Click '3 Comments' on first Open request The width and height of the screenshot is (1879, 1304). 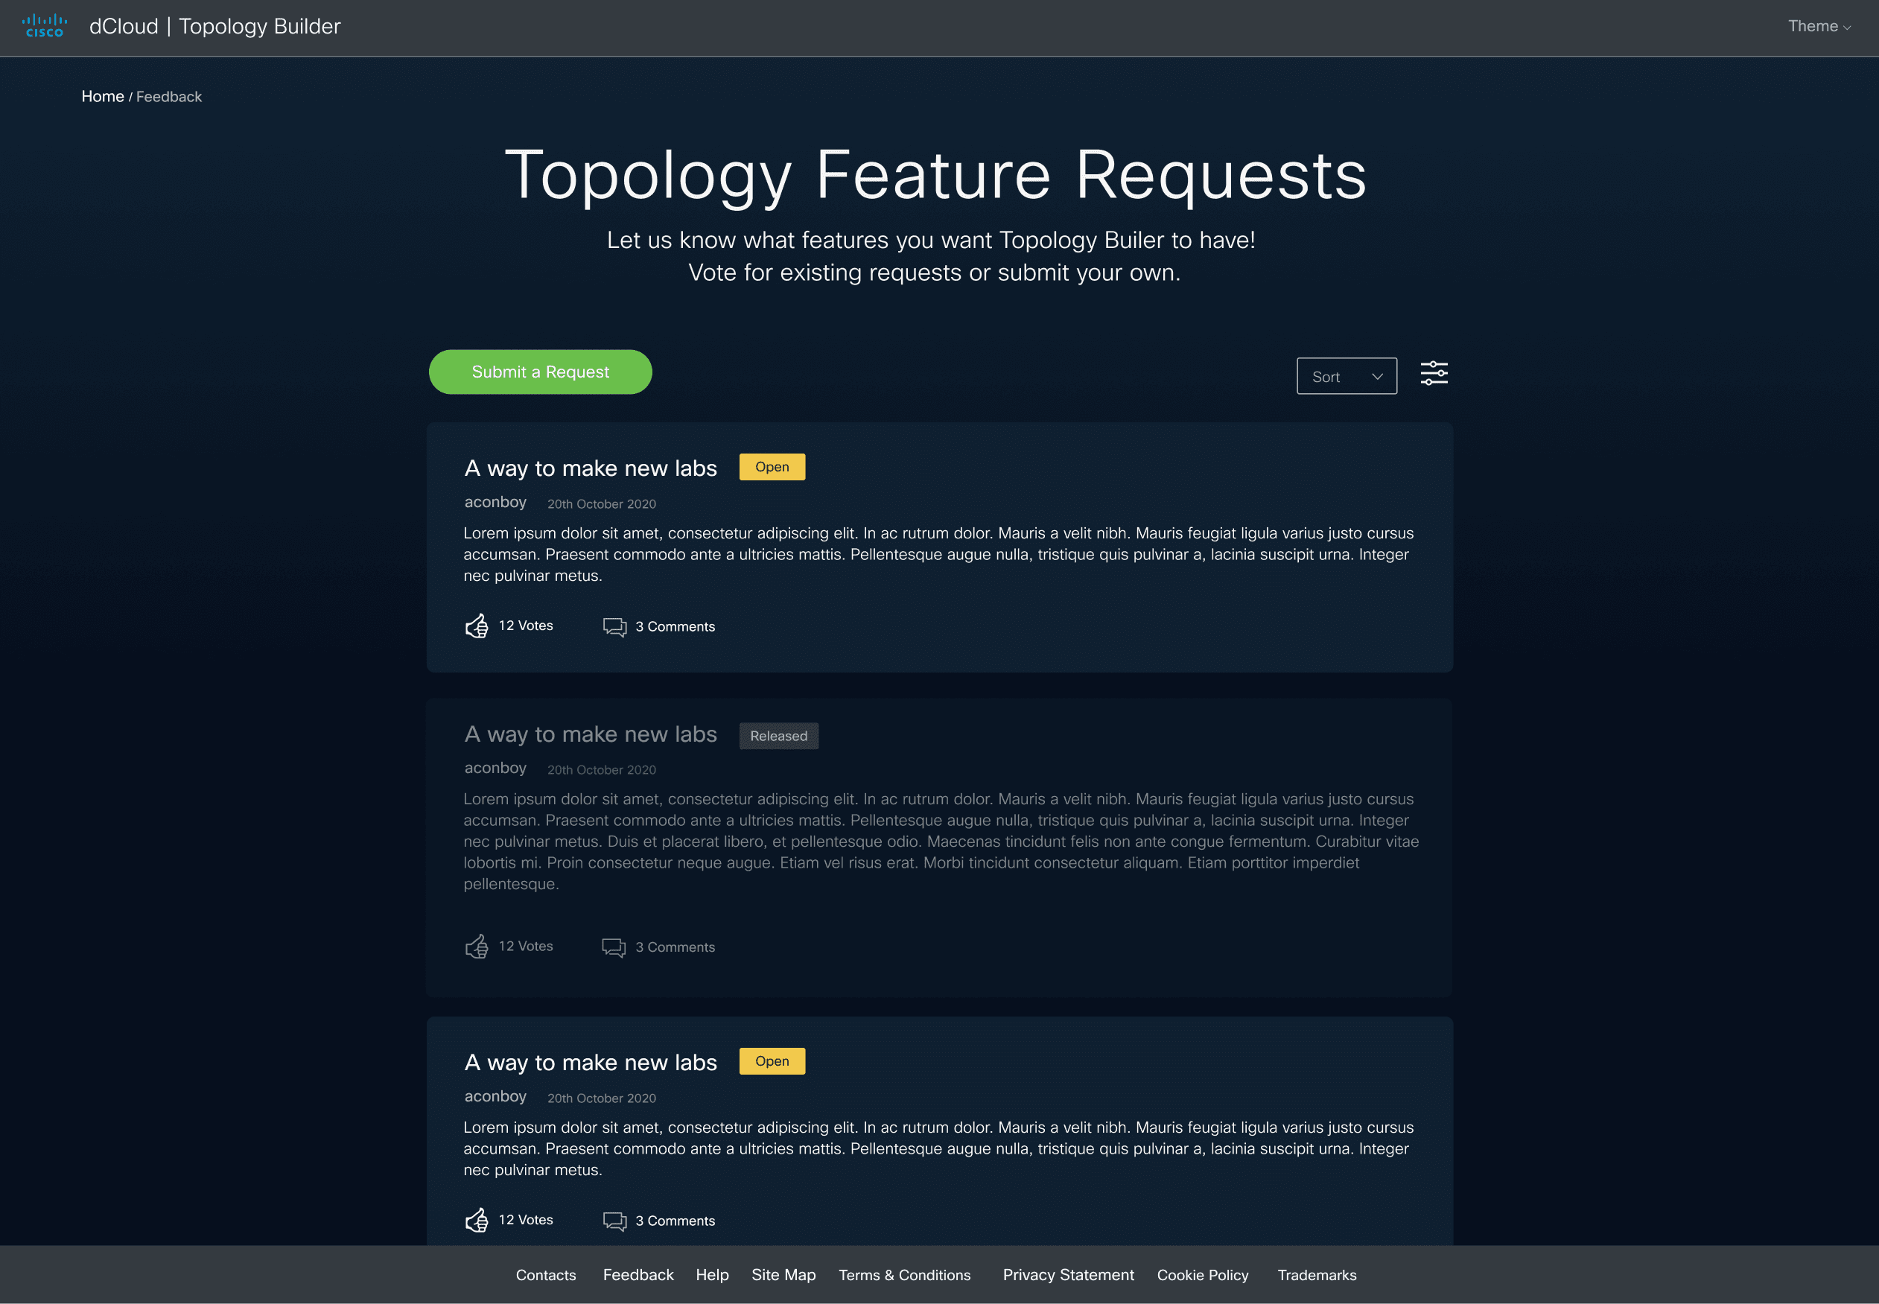[x=675, y=626]
